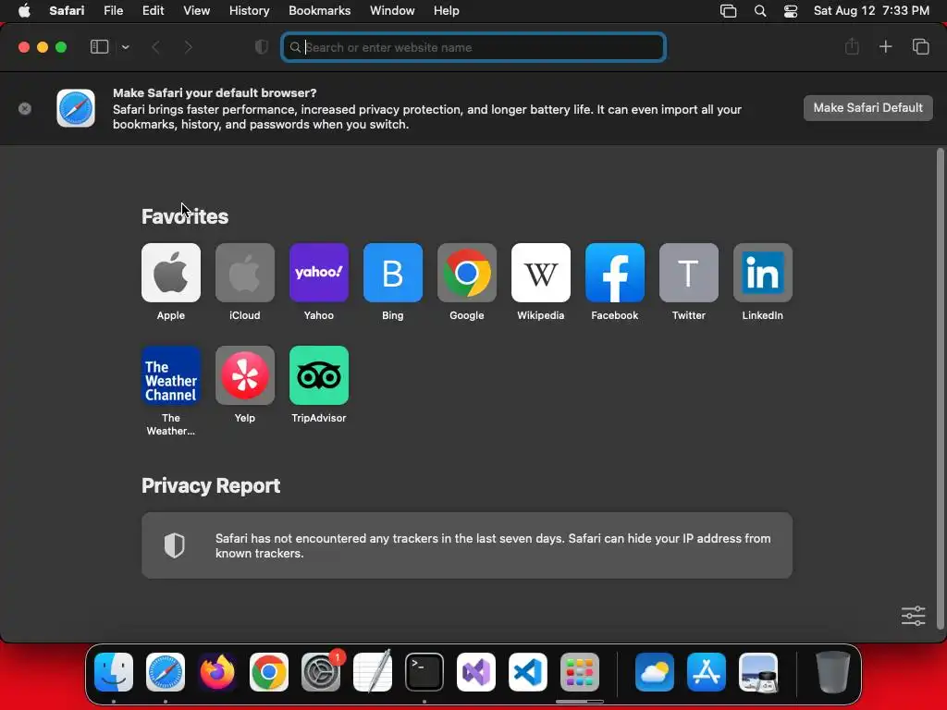Open Trash from the Dock
Screen dimensions: 947x710
tap(833, 672)
